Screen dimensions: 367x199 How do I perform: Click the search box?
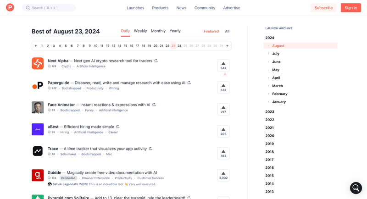click(49, 8)
